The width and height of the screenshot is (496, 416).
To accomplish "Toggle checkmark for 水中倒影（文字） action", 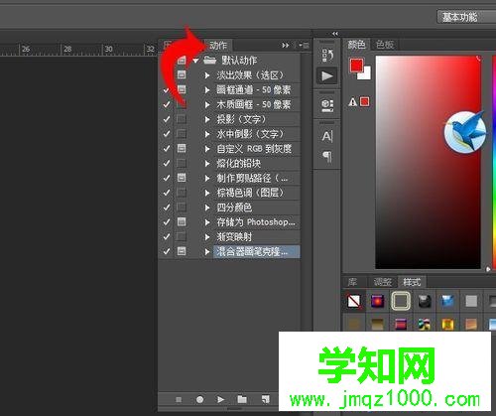I will (x=167, y=134).
